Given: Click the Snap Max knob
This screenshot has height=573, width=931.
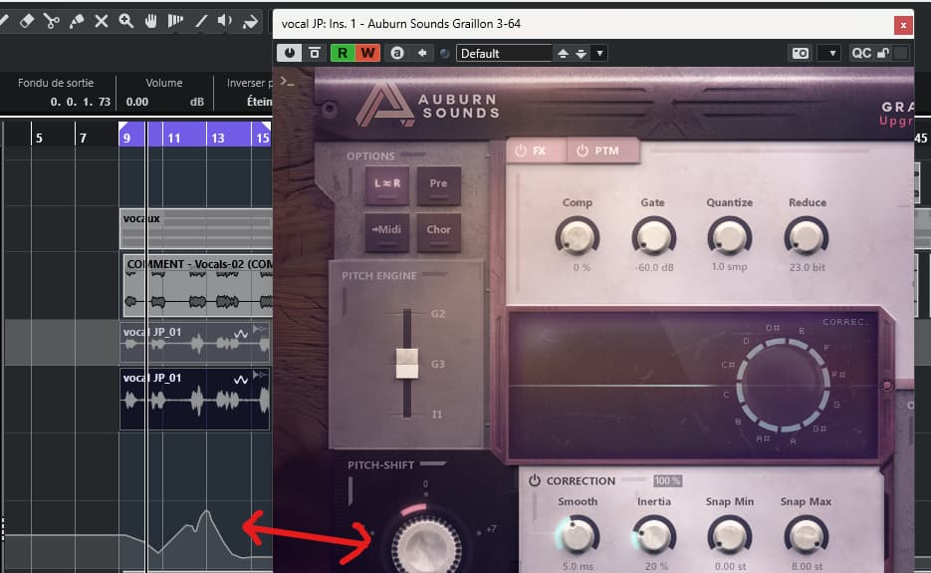Looking at the screenshot, I should [x=807, y=536].
